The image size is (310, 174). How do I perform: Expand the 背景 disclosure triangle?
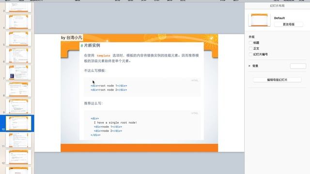click(249, 66)
